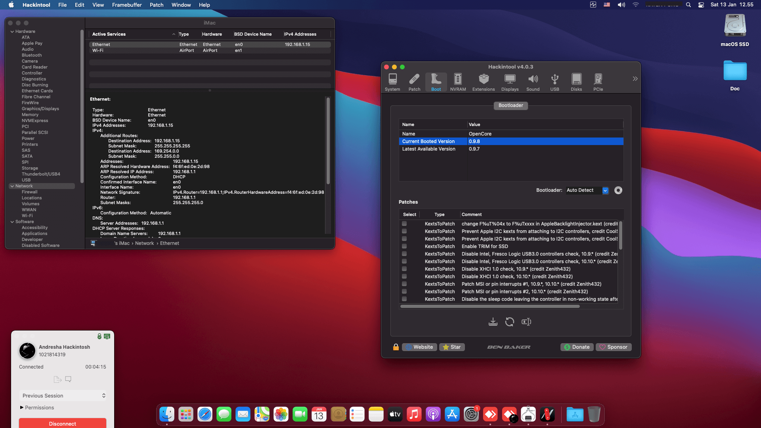Viewport: 761px width, 428px height.
Task: Select the Wi-Fi row in Active Services
Action: tap(210, 51)
